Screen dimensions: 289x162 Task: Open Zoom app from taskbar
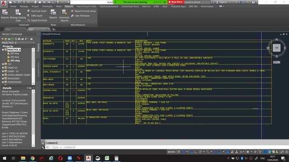[x=70, y=158]
